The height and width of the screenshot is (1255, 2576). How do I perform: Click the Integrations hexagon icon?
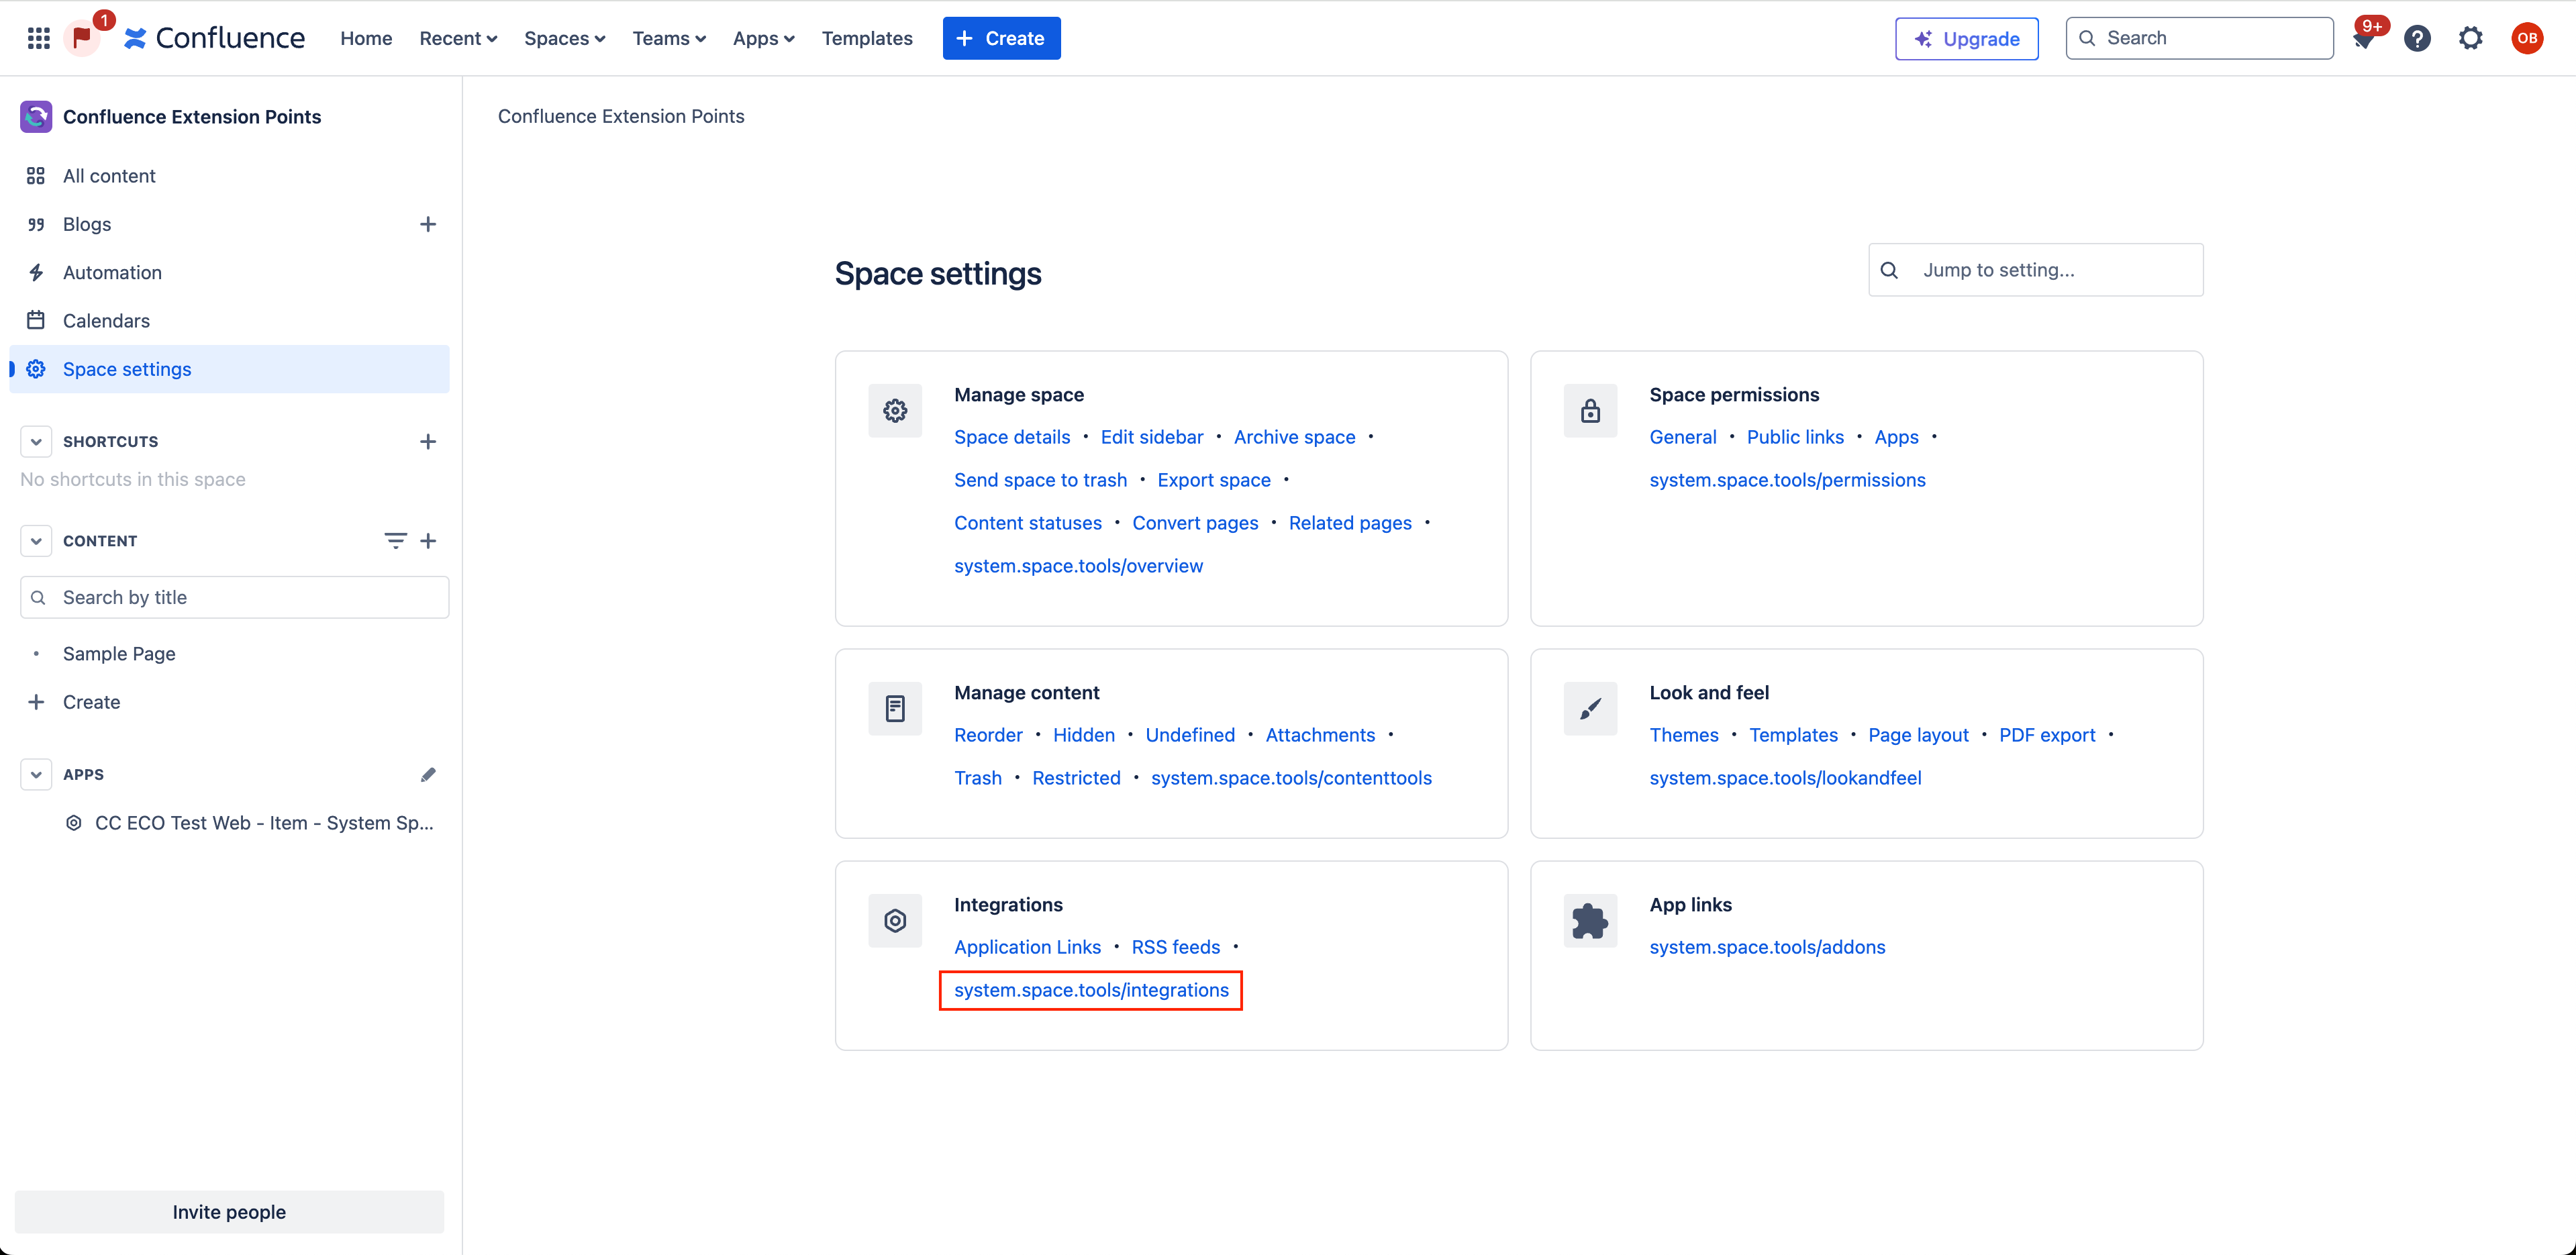(895, 921)
